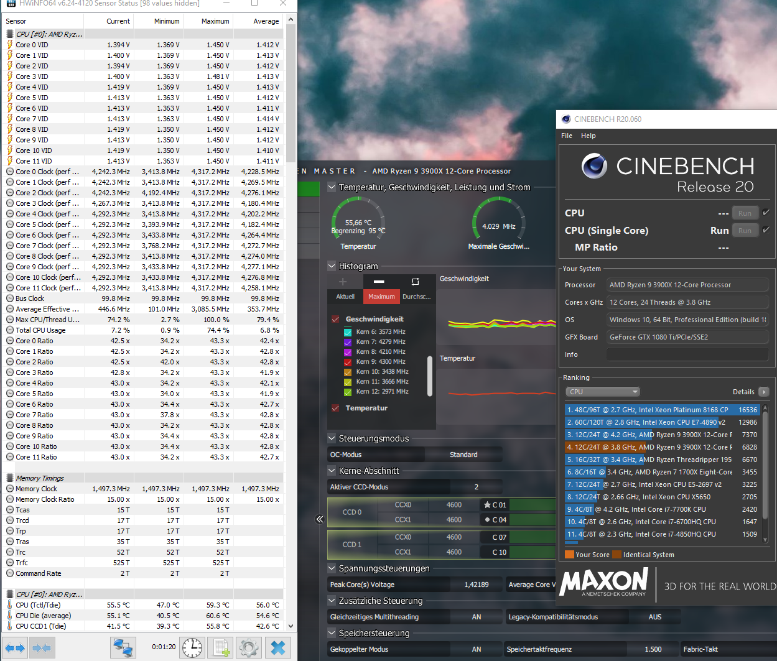Open the Cinebench Help menu

coord(589,136)
